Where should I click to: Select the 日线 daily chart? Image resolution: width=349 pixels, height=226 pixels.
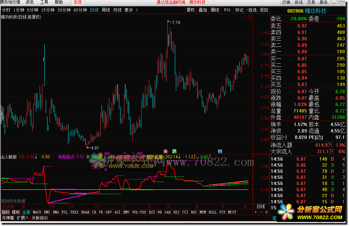coord(94,10)
